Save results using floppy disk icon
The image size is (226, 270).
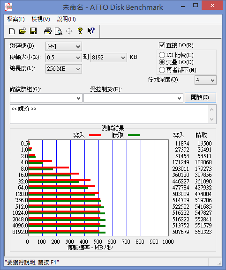coord(33,31)
